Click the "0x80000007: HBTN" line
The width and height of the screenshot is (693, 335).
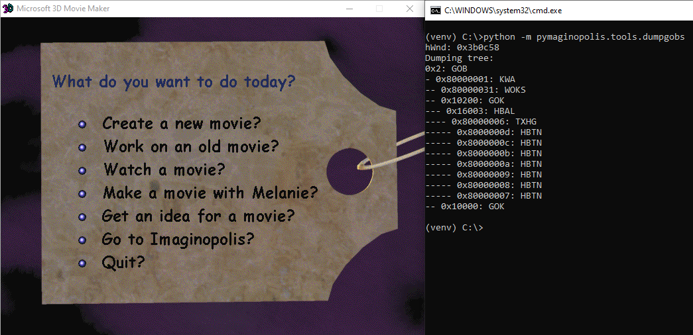tap(483, 196)
